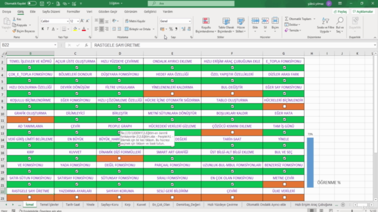Screen dimensions: 378x212
Task: Adjust the zoom slider in status bar
Action: point(352,211)
